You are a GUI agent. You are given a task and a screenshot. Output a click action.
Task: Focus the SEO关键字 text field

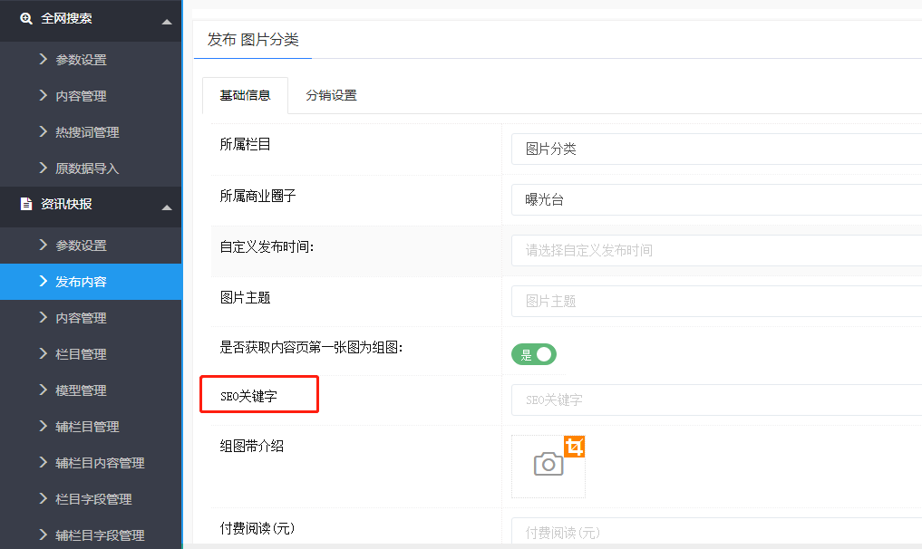(716, 400)
